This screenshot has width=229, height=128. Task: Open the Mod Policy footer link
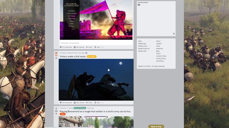coord(160,61)
